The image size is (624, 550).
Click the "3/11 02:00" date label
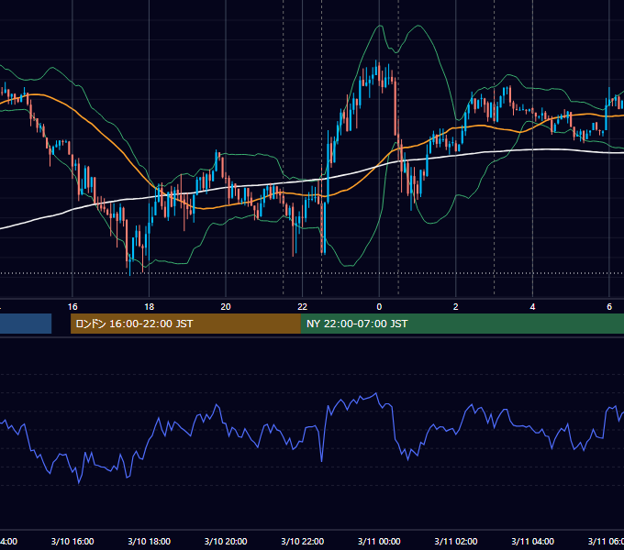[456, 541]
